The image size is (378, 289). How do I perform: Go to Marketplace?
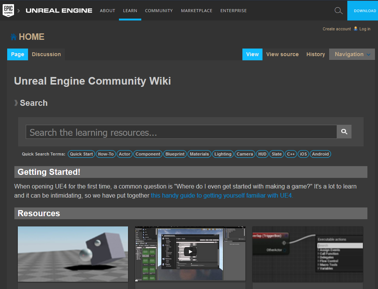[x=197, y=11]
